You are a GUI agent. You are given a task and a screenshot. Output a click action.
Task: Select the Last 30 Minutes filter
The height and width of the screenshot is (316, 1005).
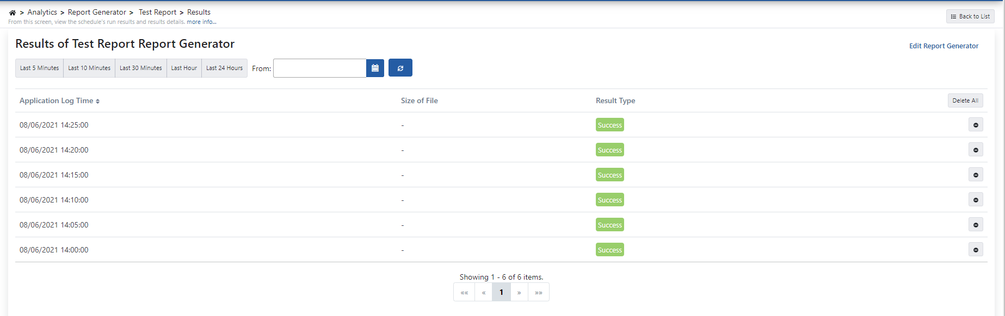click(140, 68)
